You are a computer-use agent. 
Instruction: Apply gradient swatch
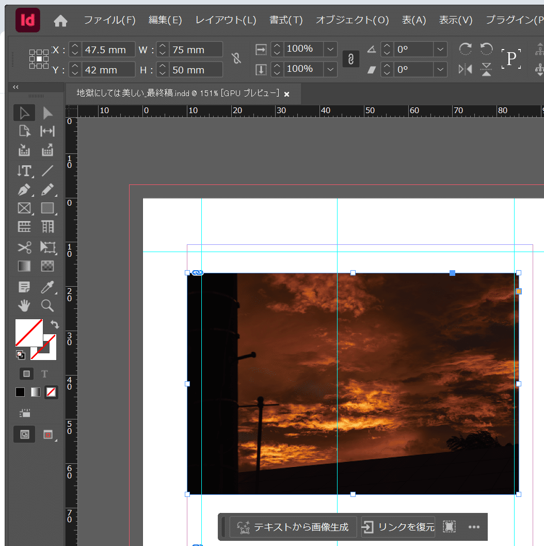(36, 393)
